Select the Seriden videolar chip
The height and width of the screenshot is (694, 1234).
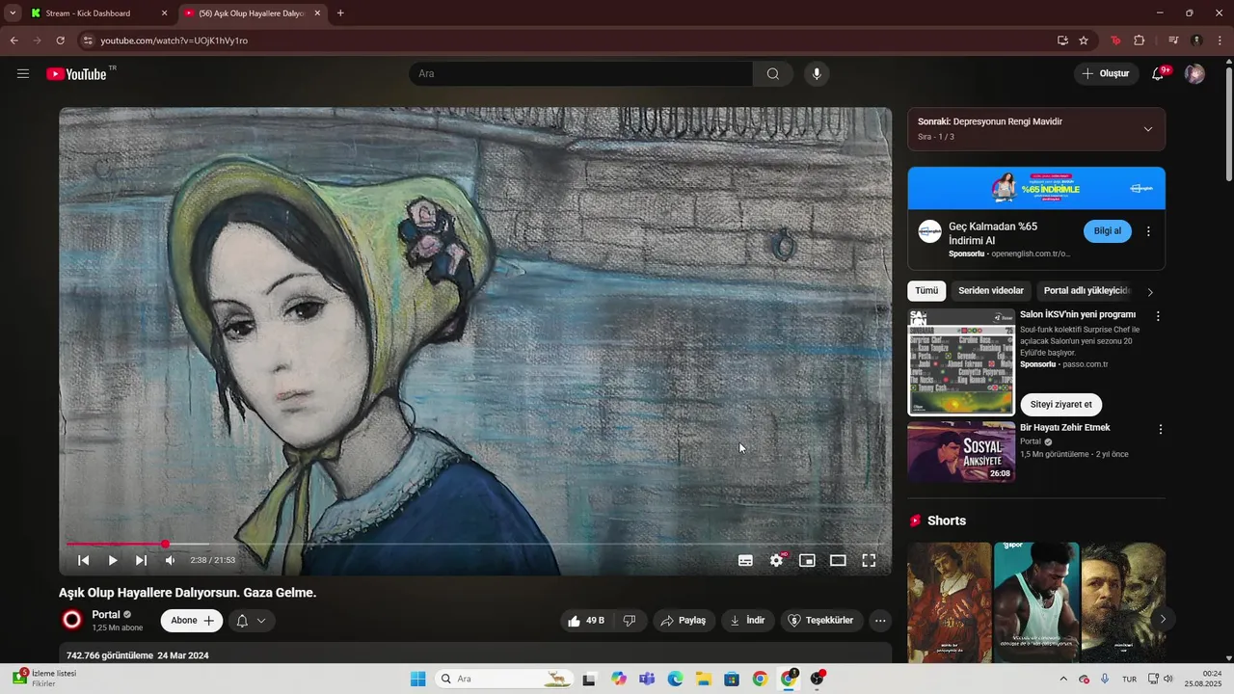(991, 291)
